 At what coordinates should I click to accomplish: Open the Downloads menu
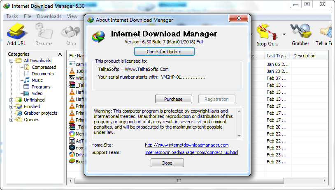click(49, 16)
